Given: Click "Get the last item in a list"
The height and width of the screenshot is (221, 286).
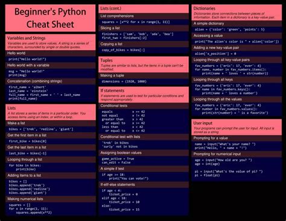Looking at the screenshot, I should click(x=27, y=147).
